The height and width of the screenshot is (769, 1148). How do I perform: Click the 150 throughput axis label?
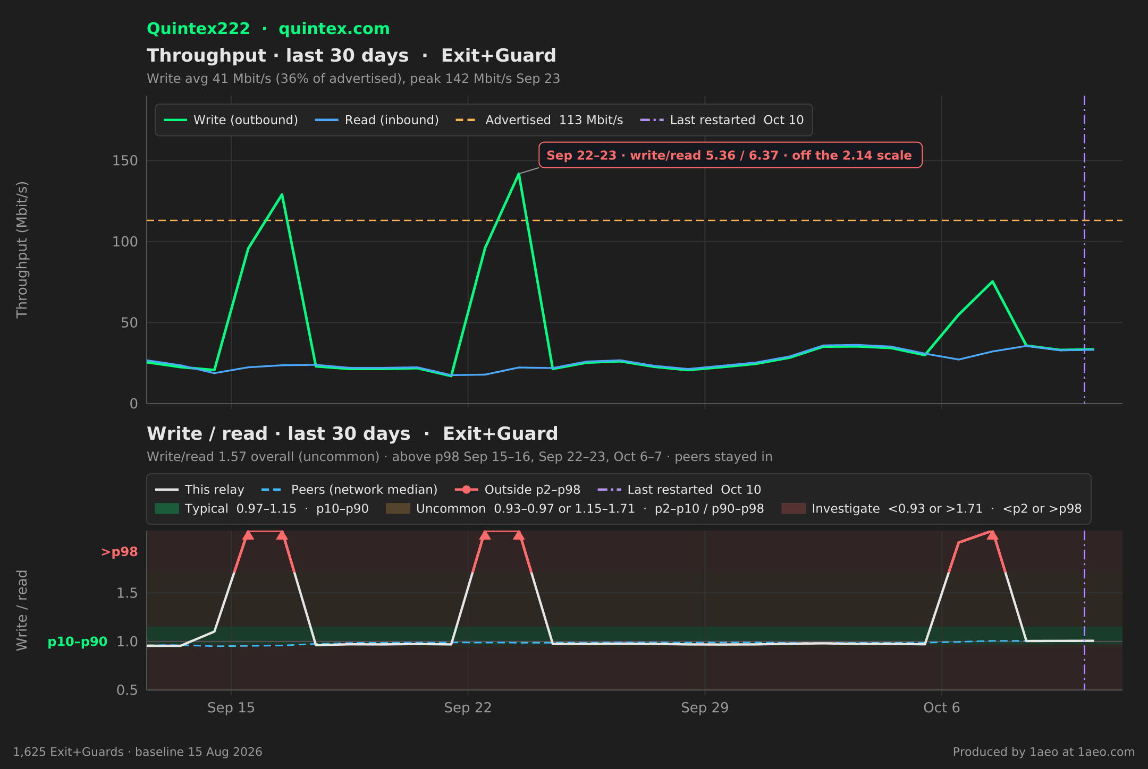tap(125, 160)
